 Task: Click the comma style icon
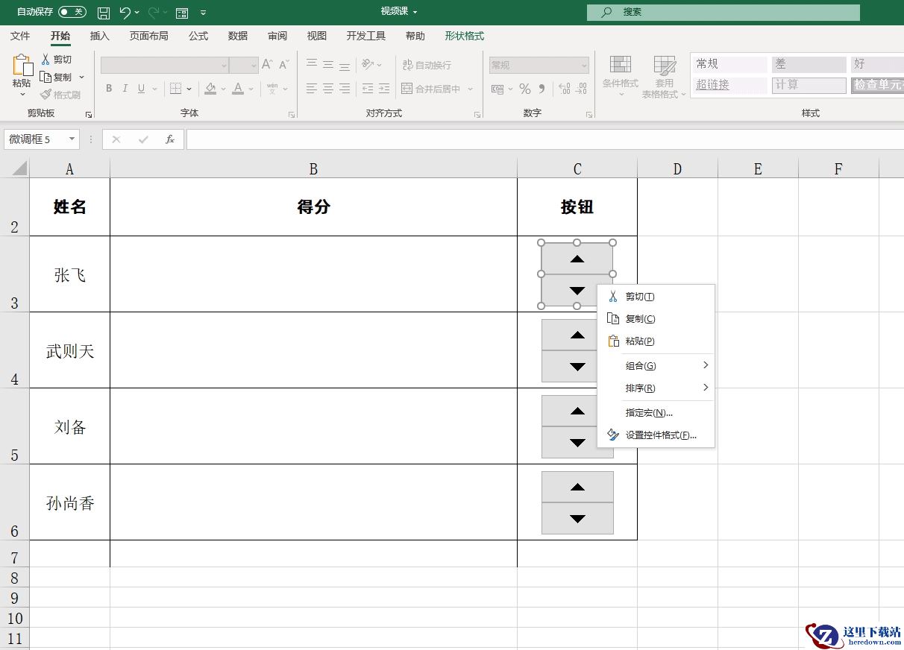tap(542, 89)
